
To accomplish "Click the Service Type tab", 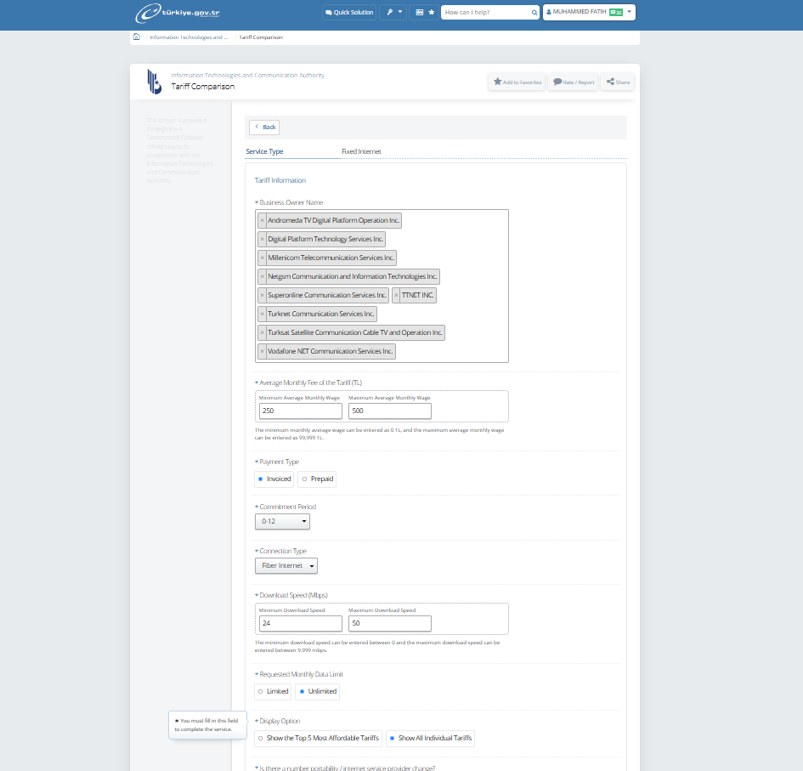I will [264, 151].
